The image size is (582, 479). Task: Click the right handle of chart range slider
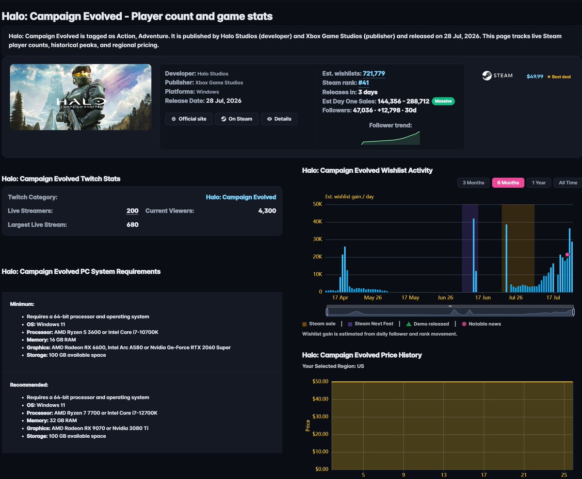tap(574, 312)
